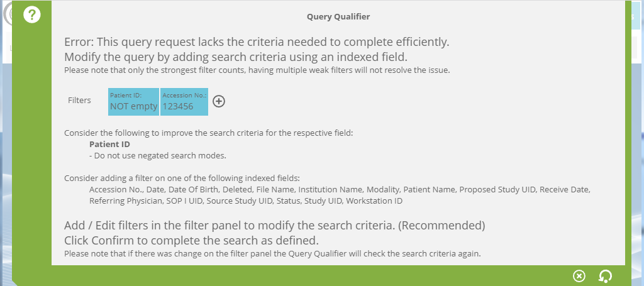Click the bold Patient ID heading

(x=109, y=144)
